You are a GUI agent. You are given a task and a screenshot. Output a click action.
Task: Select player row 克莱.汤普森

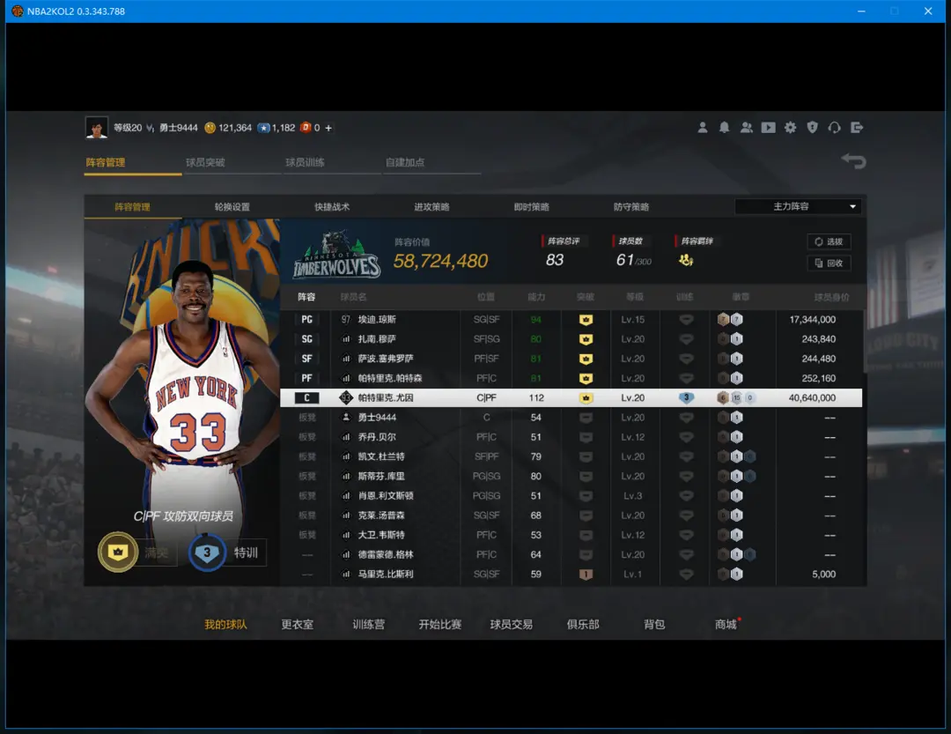coord(571,515)
